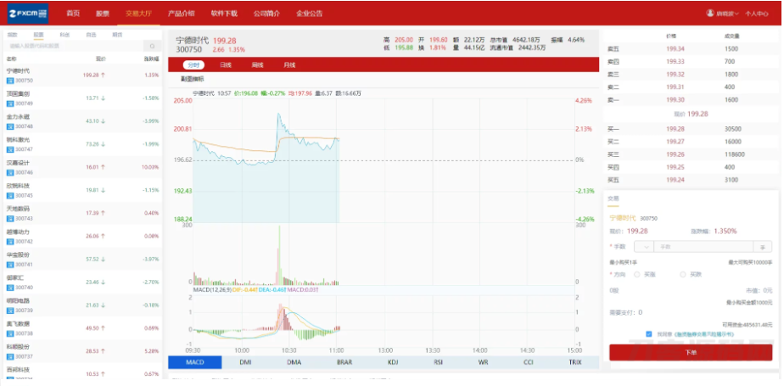Click the exchange badge beside code 300746

(x=10, y=172)
